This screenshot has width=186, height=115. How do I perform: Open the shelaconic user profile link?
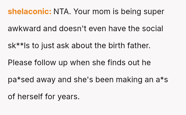pyautogui.click(x=29, y=12)
